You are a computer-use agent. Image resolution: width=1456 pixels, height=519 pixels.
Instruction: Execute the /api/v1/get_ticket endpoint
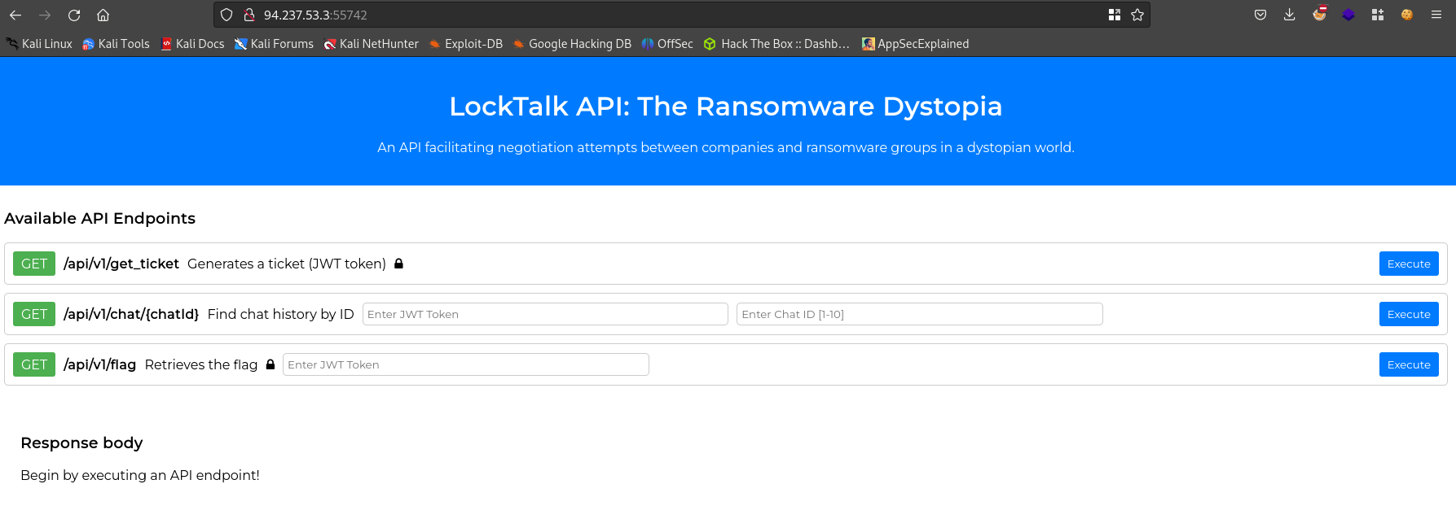tap(1409, 264)
